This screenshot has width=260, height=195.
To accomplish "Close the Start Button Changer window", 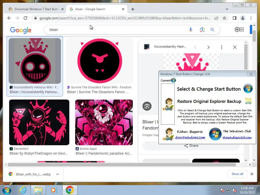I will [251, 74].
